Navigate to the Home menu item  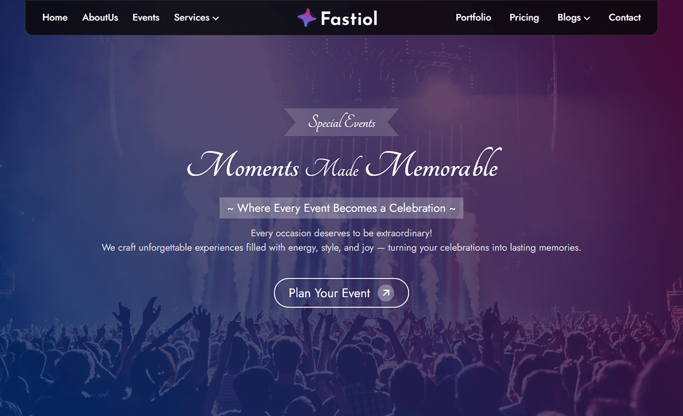(x=55, y=17)
